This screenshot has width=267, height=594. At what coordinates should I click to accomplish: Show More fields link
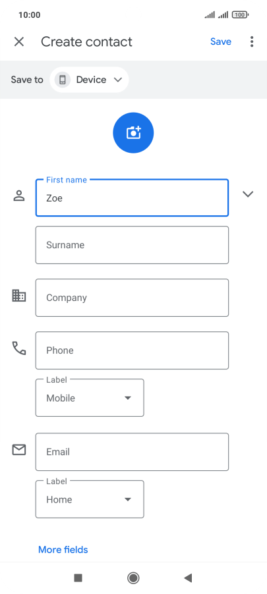point(63,550)
